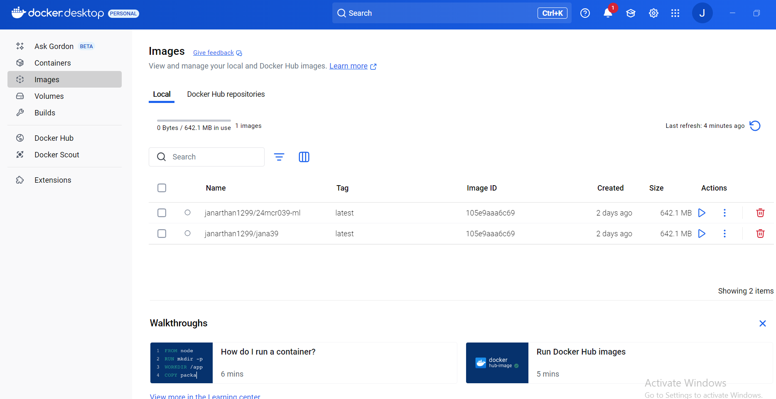Click the images Search field
This screenshot has width=776, height=399.
[206, 157]
